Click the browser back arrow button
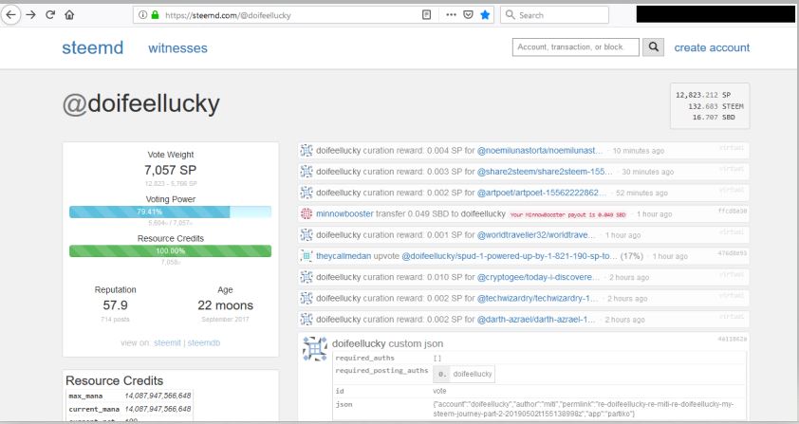This screenshot has height=424, width=799. coord(13,15)
